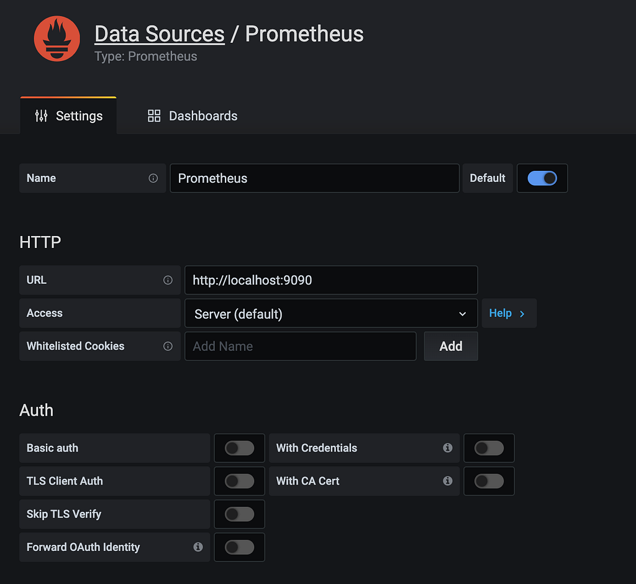Expand the Access Help section
The height and width of the screenshot is (584, 636).
click(x=509, y=313)
